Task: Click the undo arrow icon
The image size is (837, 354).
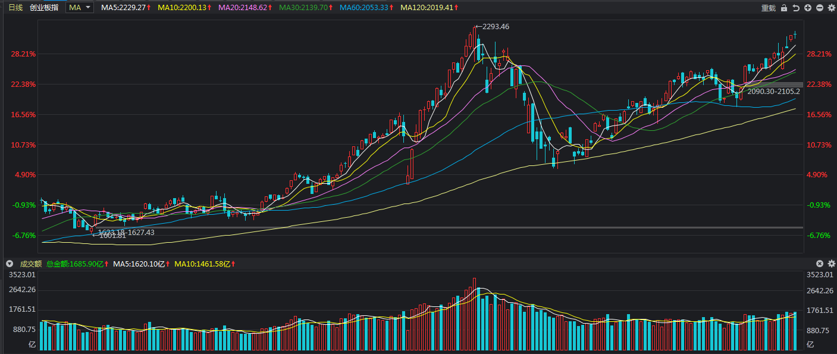Action: [x=796, y=8]
